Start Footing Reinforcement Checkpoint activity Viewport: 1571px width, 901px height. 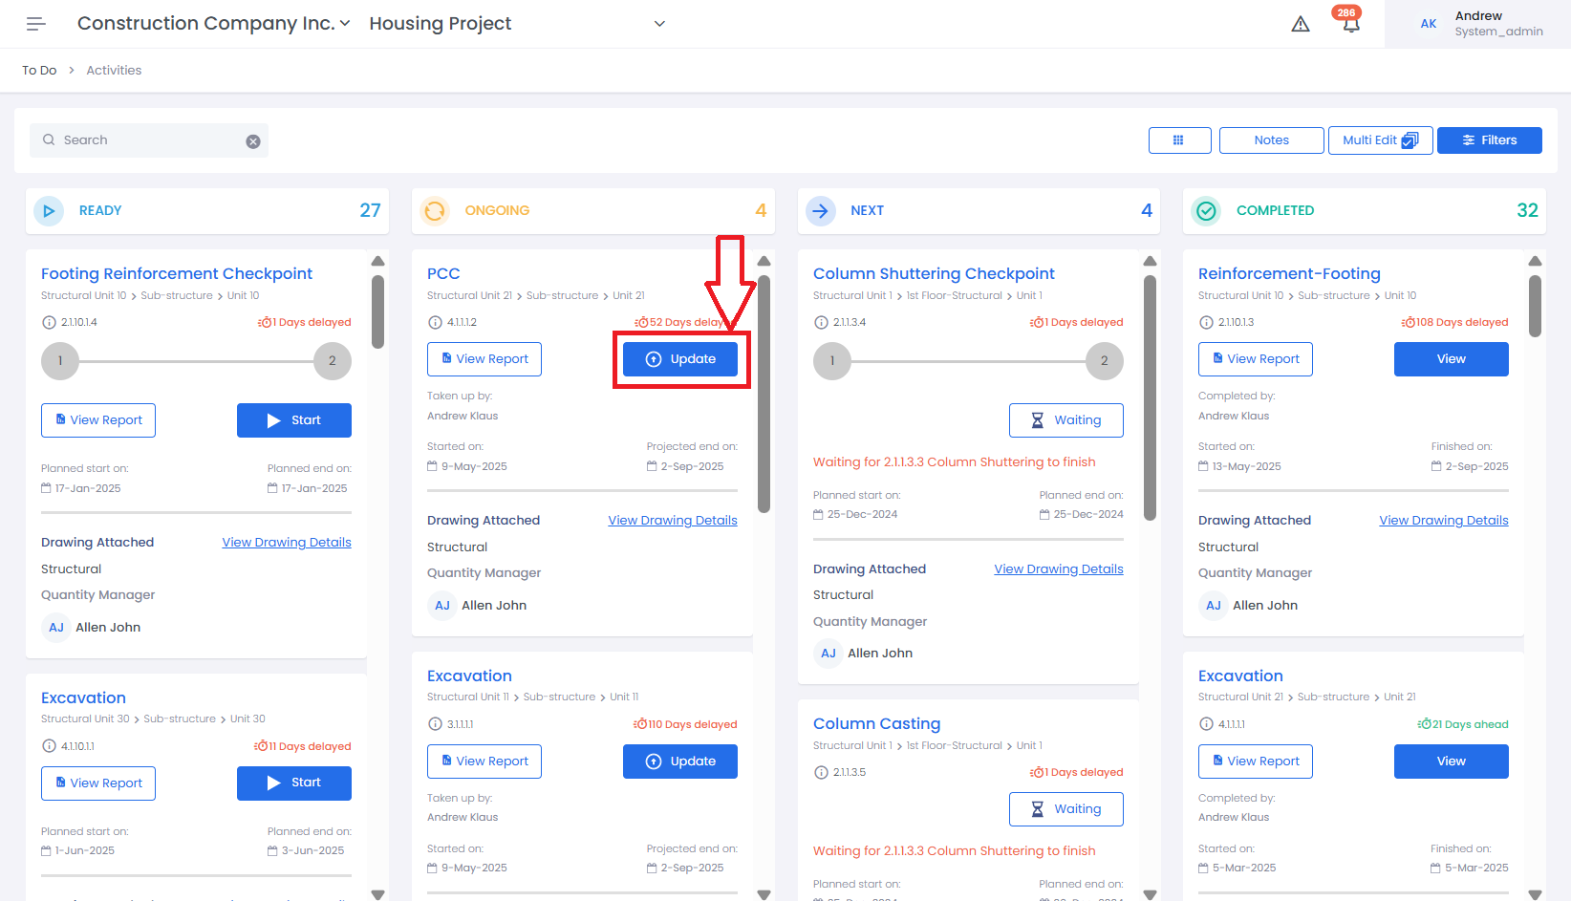tap(293, 420)
